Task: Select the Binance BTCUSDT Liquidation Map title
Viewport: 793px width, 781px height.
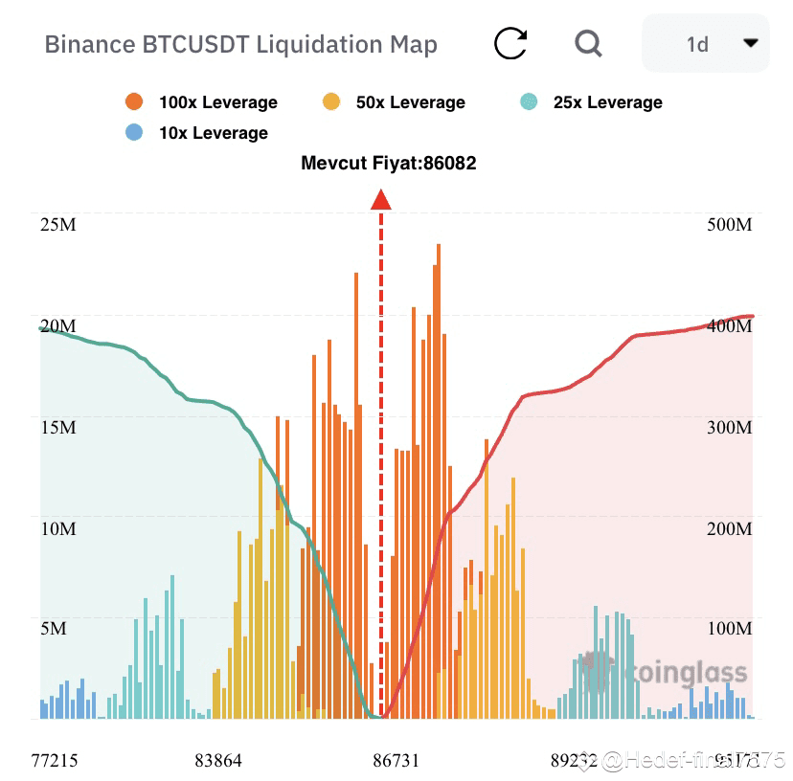Action: pyautogui.click(x=241, y=44)
